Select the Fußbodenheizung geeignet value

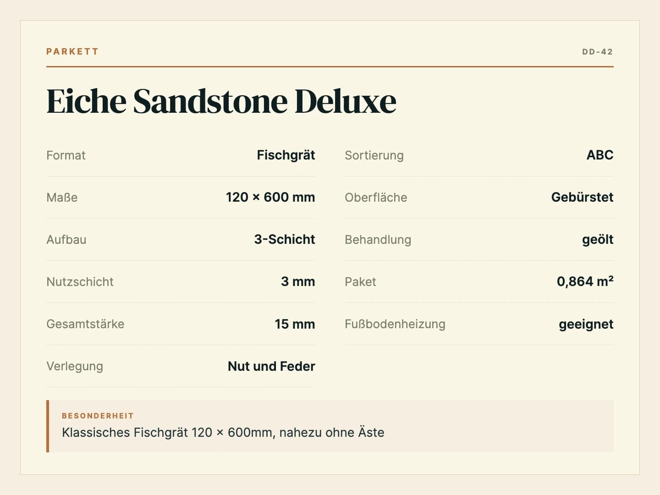pyautogui.click(x=586, y=324)
